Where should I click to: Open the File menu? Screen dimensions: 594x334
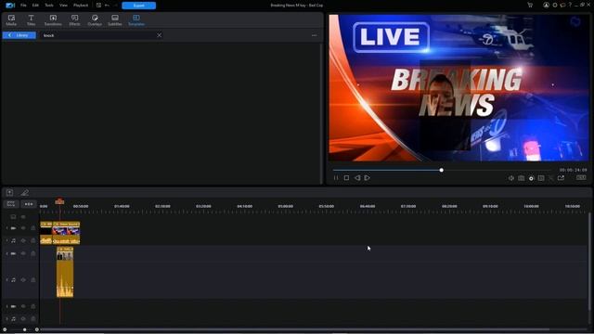click(x=23, y=6)
